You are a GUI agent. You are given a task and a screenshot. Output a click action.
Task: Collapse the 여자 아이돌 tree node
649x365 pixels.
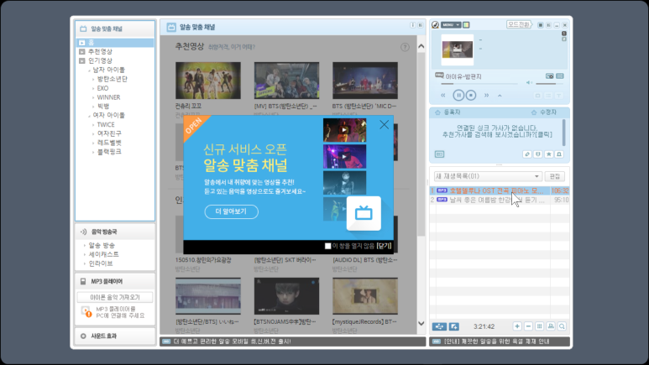89,116
